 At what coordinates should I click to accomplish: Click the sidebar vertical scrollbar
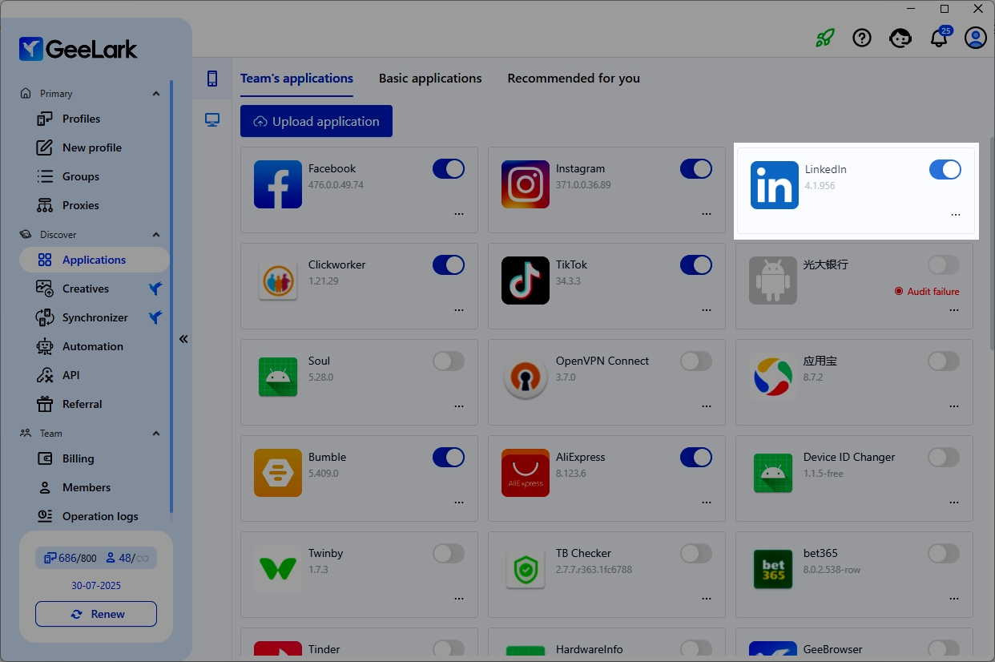click(x=171, y=297)
